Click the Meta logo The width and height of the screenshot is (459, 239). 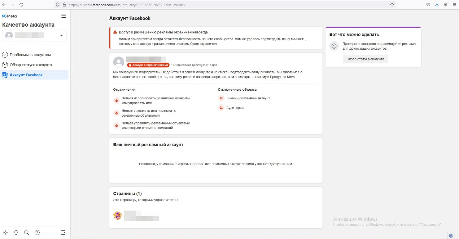[x=9, y=16]
